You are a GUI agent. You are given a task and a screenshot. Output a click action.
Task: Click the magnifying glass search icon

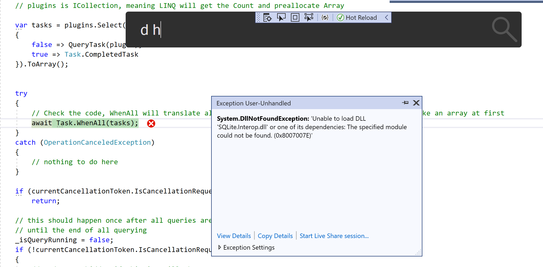pos(504,30)
